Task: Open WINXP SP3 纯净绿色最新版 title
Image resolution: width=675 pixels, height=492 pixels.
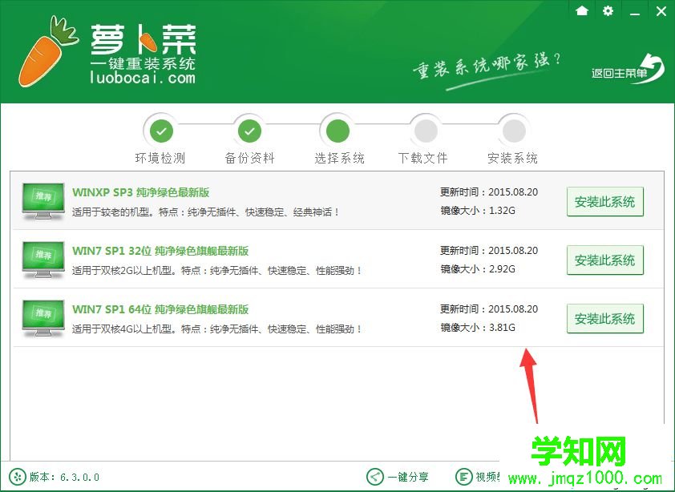Action: coord(141,192)
